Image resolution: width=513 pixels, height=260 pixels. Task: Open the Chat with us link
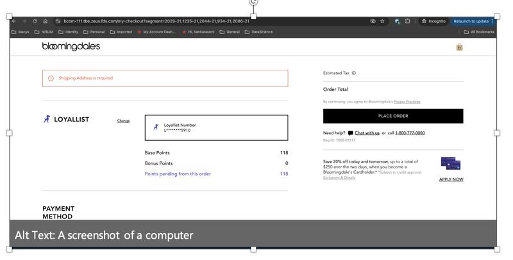coord(367,133)
